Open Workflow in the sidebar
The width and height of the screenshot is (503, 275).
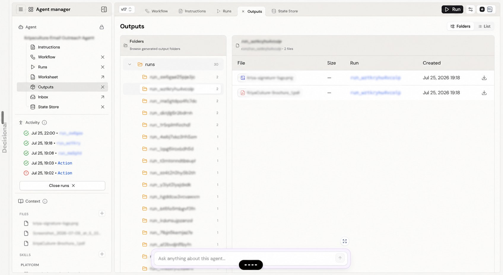(47, 57)
